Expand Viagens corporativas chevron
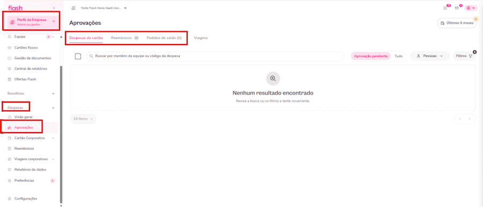483x209 pixels. coord(53,159)
